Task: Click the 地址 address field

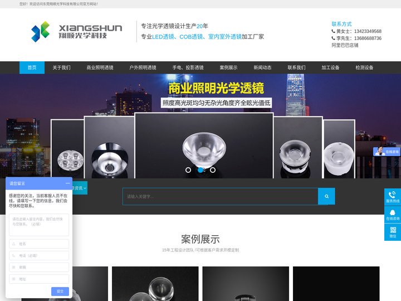Action: [39, 279]
